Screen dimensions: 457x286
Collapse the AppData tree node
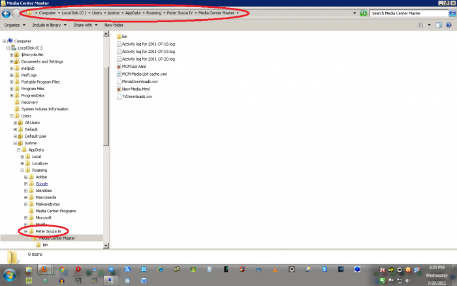[19, 150]
